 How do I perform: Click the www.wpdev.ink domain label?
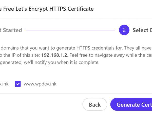tap(40, 84)
